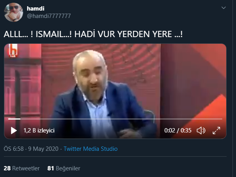Open hamdi's profile picture
Image resolution: width=236 pixels, height=177 pixels.
tap(14, 12)
